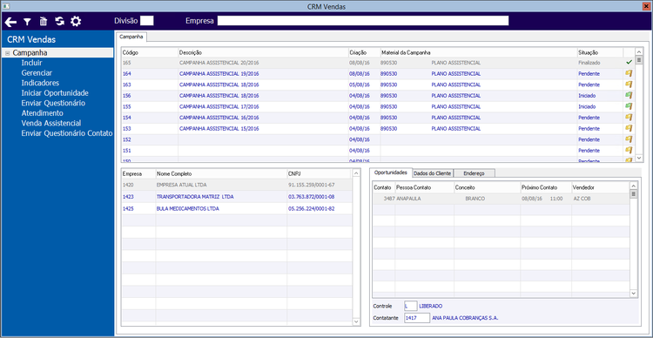
Task: Click the yellow flag on campaign 151
Action: click(x=629, y=150)
